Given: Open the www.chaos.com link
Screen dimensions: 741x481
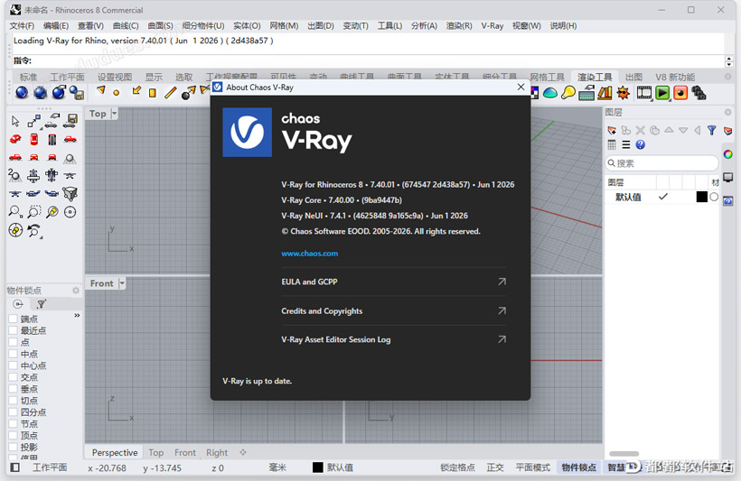Looking at the screenshot, I should (310, 254).
